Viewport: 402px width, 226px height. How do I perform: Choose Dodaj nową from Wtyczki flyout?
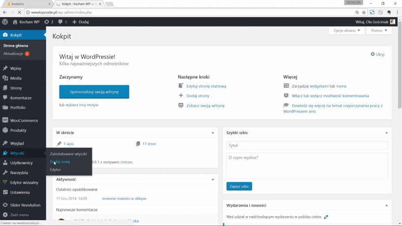[60, 162]
